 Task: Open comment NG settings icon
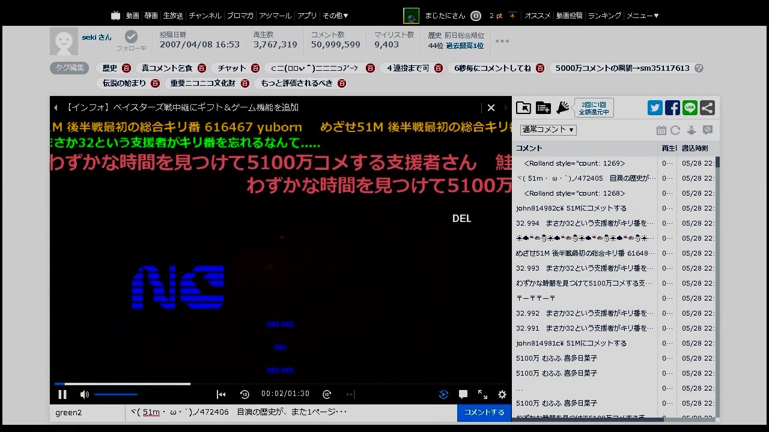707,130
